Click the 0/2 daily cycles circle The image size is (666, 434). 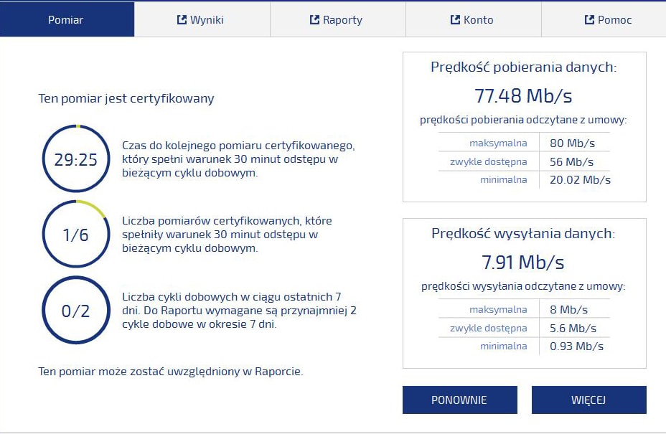76,310
